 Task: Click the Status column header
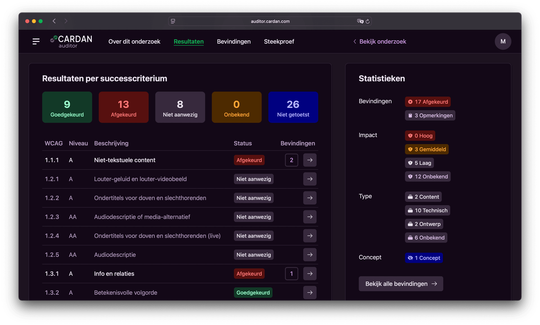tap(243, 143)
